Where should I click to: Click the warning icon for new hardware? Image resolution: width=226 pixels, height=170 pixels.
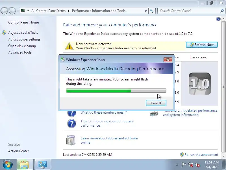[x=69, y=46]
